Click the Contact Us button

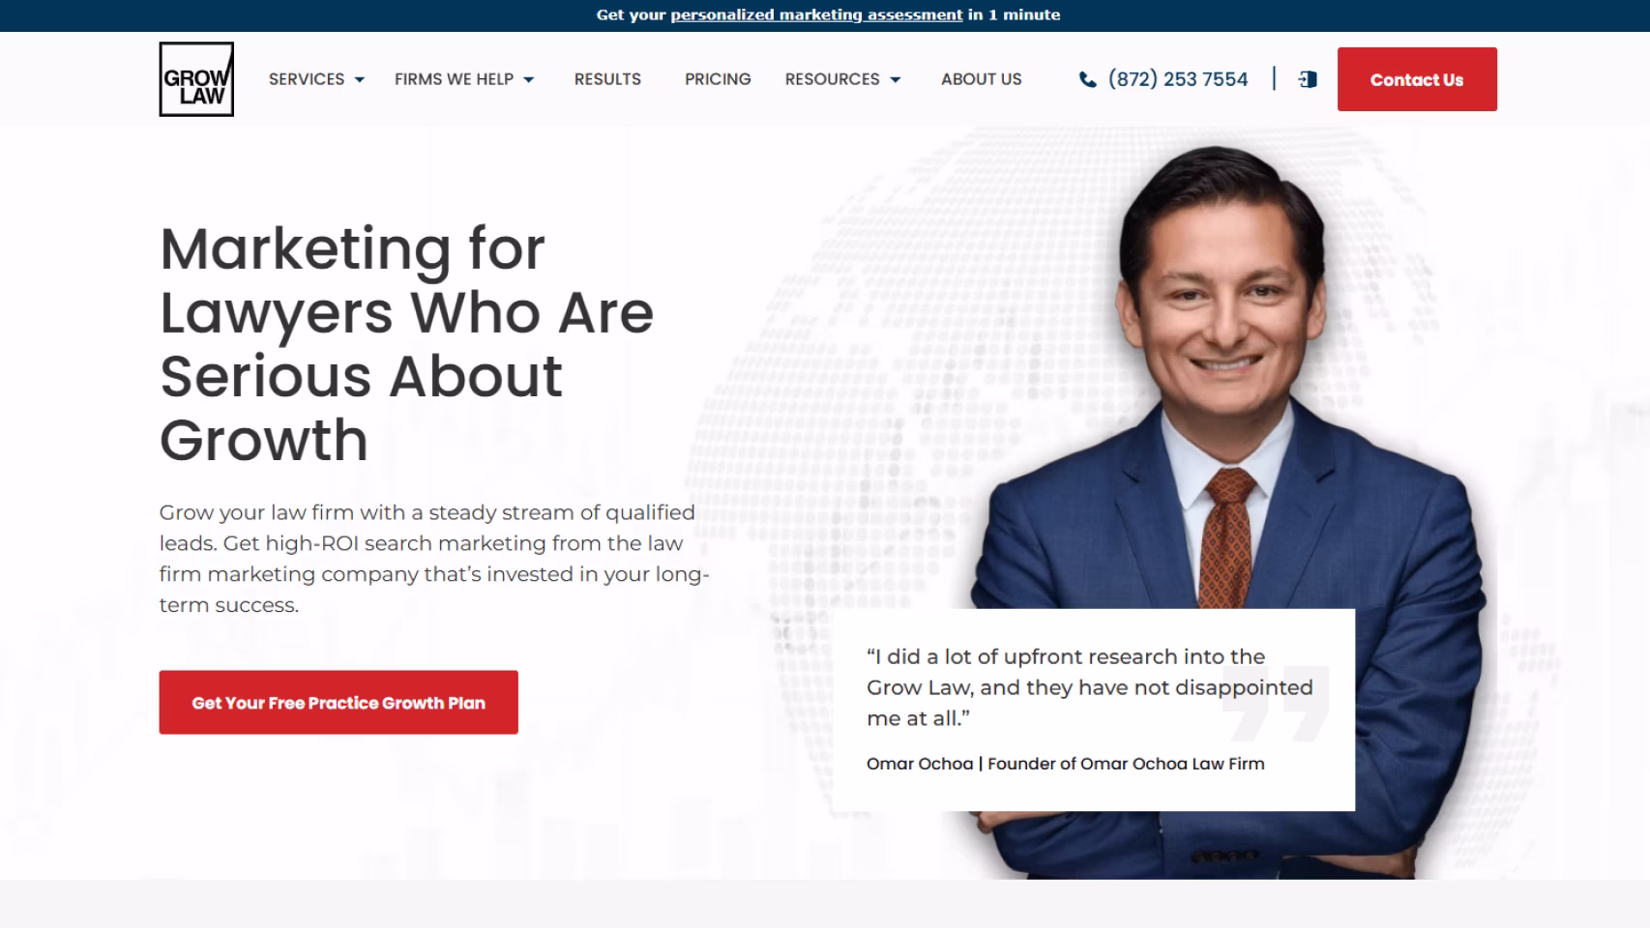pyautogui.click(x=1417, y=79)
